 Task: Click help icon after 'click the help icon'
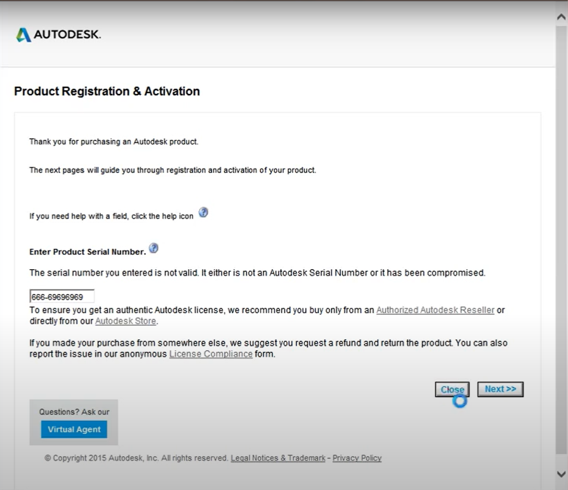point(203,213)
